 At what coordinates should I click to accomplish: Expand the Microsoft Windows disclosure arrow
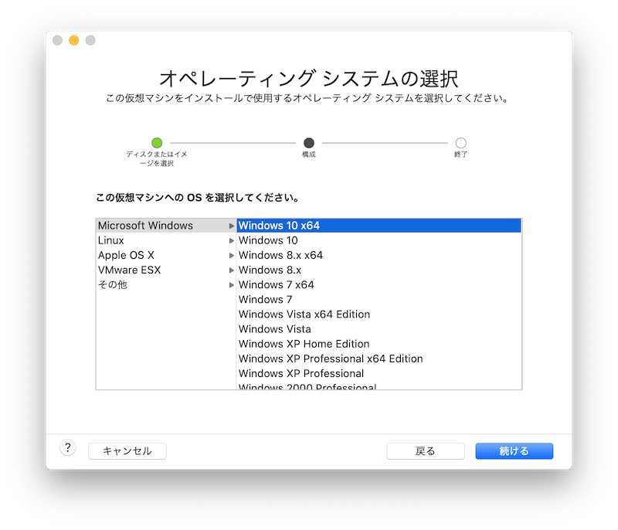coord(231,226)
